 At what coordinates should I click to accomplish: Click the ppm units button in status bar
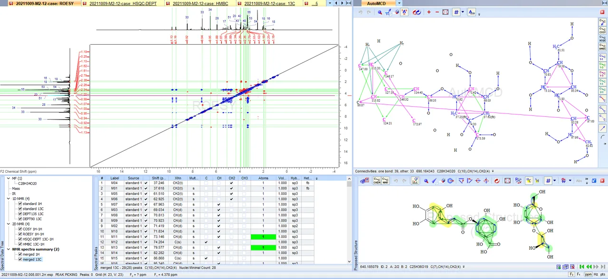pyautogui.click(x=589, y=275)
